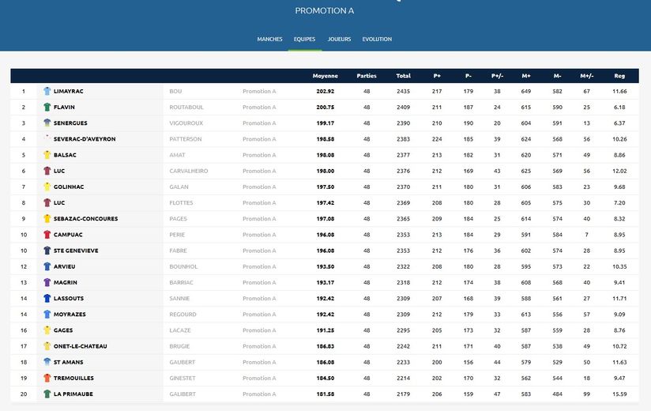Image resolution: width=651 pixels, height=411 pixels.
Task: Click the green FLAVIN jersey icon
Action: coord(47,107)
